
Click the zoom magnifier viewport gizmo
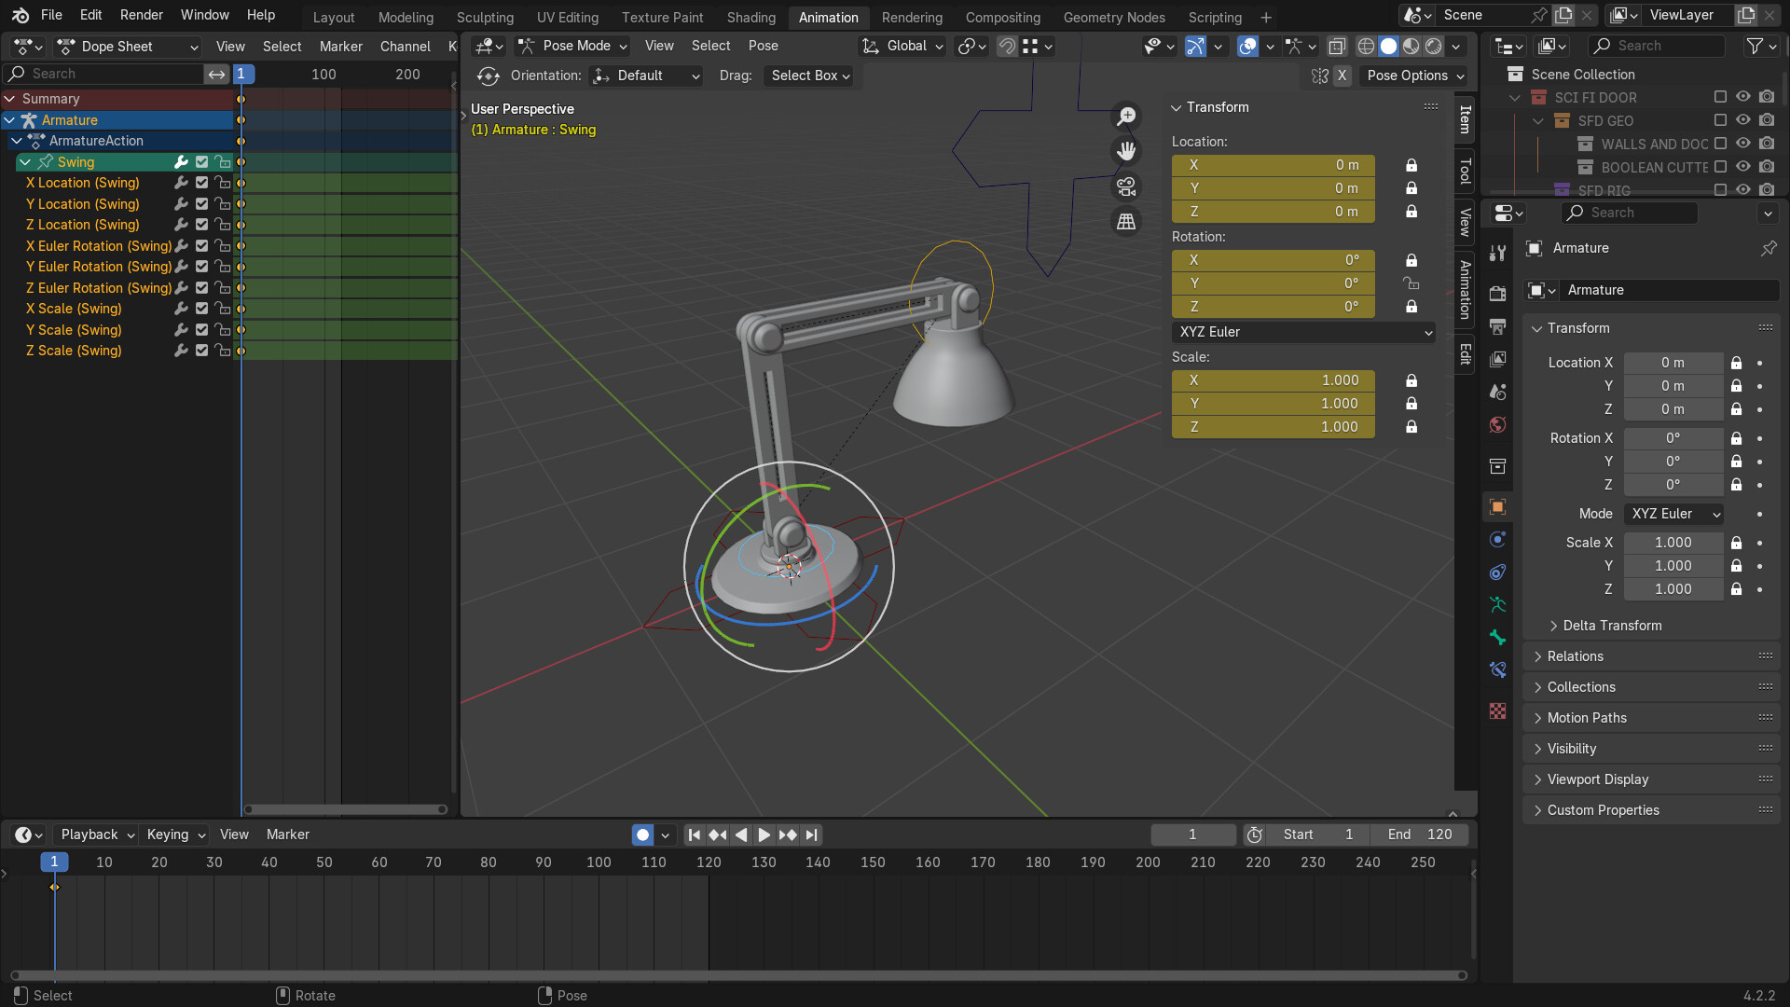pos(1126,116)
